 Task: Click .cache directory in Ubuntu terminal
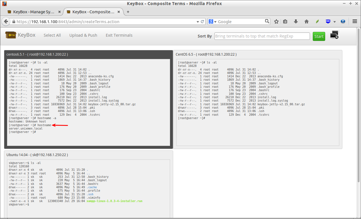tap(92, 187)
